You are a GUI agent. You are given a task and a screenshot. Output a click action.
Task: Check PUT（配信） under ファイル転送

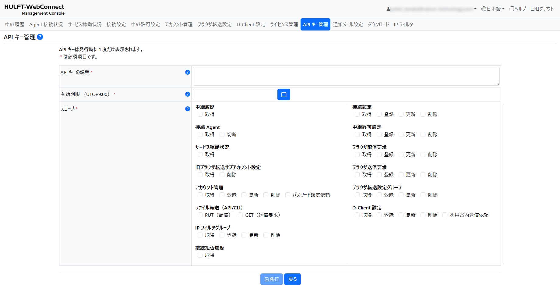(200, 215)
